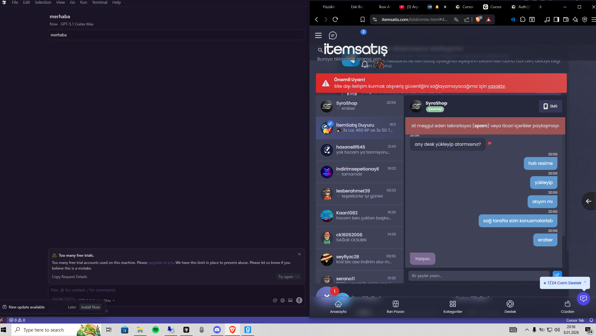This screenshot has height=336, width=596.
Task: Open Cüzdan in the bottom navigation
Action: 567,307
